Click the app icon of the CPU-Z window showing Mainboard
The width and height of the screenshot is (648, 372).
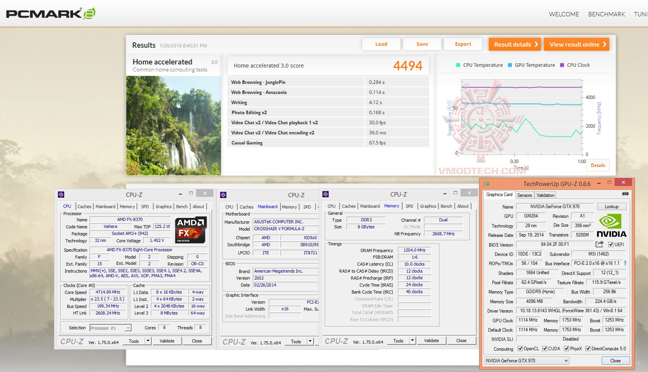click(x=223, y=195)
